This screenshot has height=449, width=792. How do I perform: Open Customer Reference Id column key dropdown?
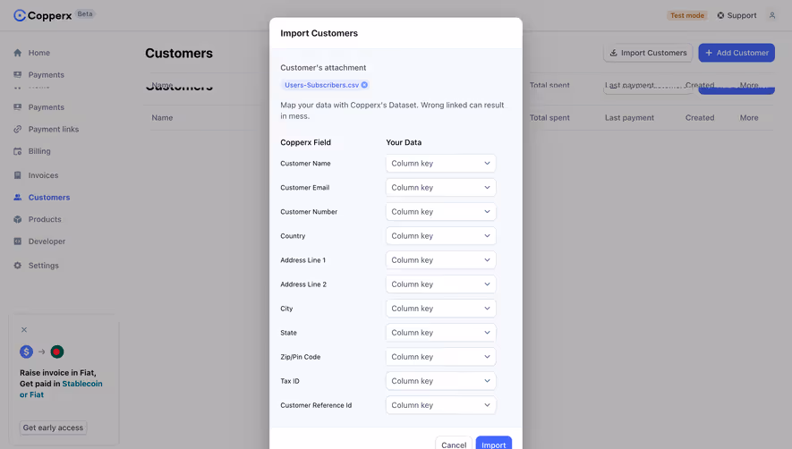(x=440, y=405)
